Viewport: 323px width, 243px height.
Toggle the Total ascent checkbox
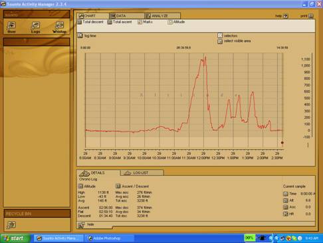(x=110, y=22)
